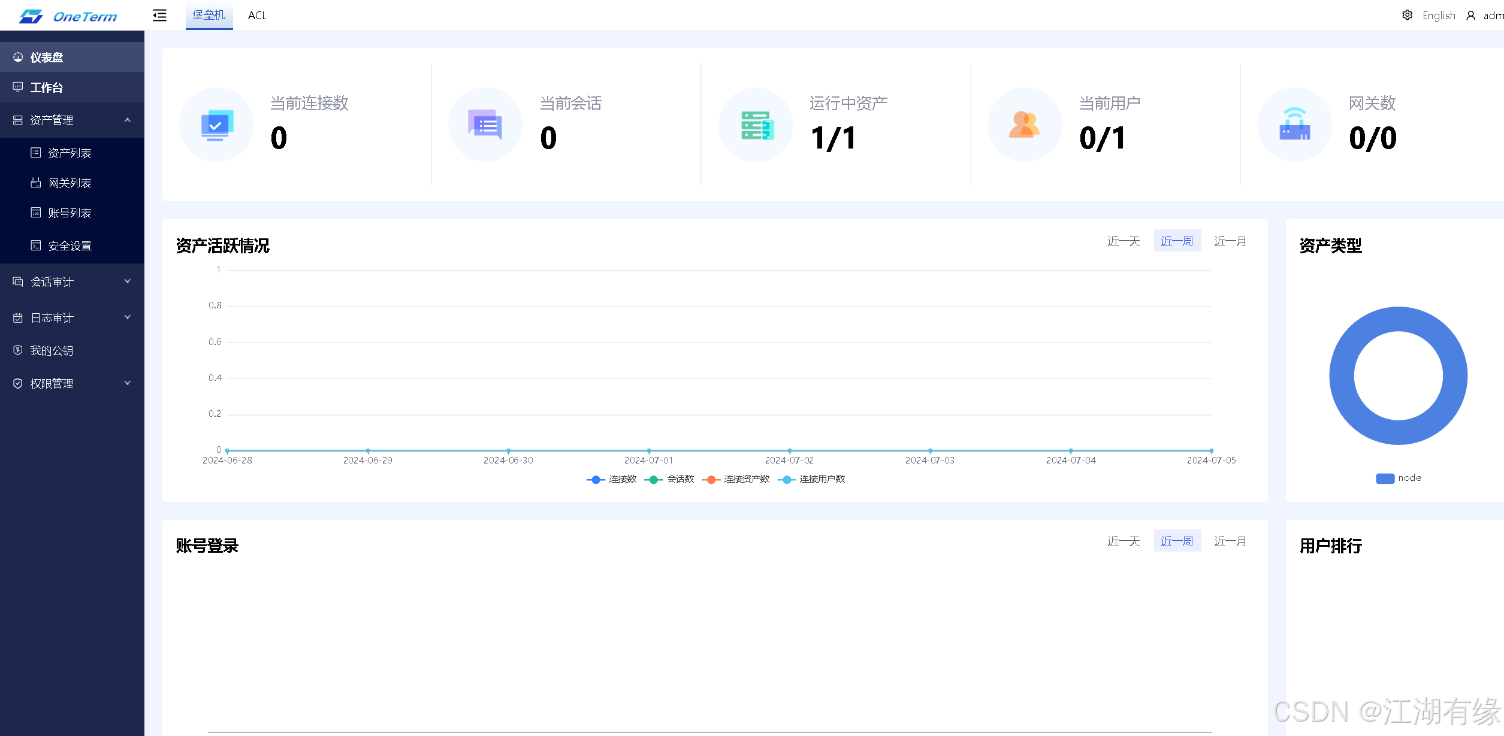
Task: Click the current connections monitor icon
Action: [x=216, y=125]
